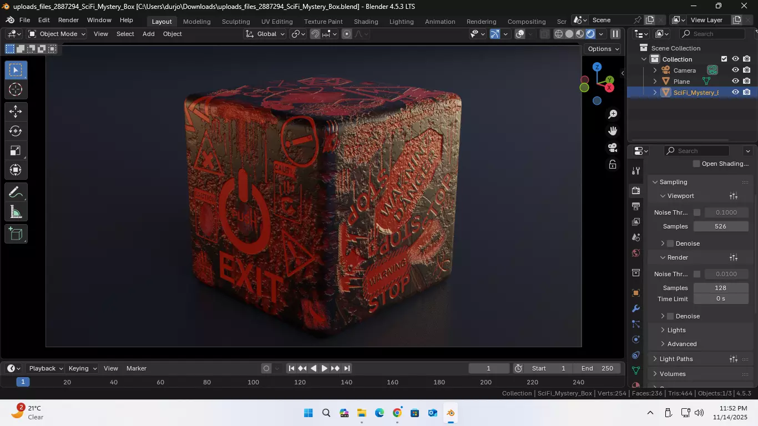Select the Scale tool

pos(16,150)
